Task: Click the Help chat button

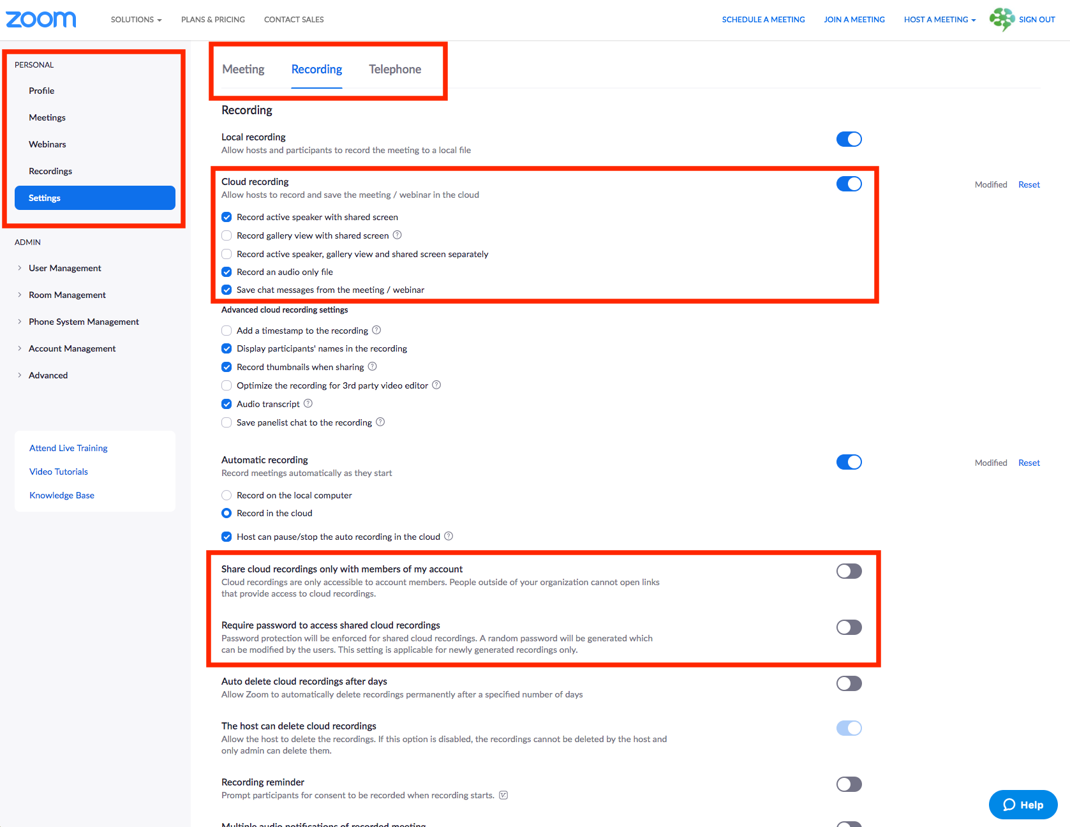Action: 1023,805
